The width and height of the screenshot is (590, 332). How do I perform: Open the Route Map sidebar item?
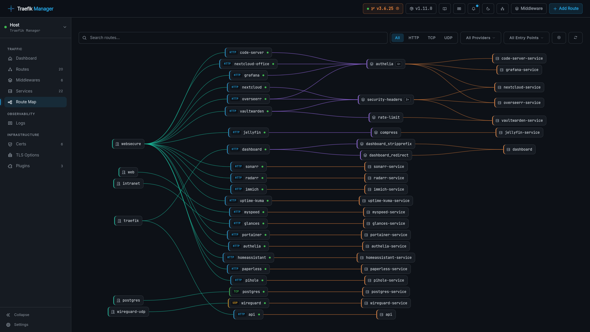35,102
